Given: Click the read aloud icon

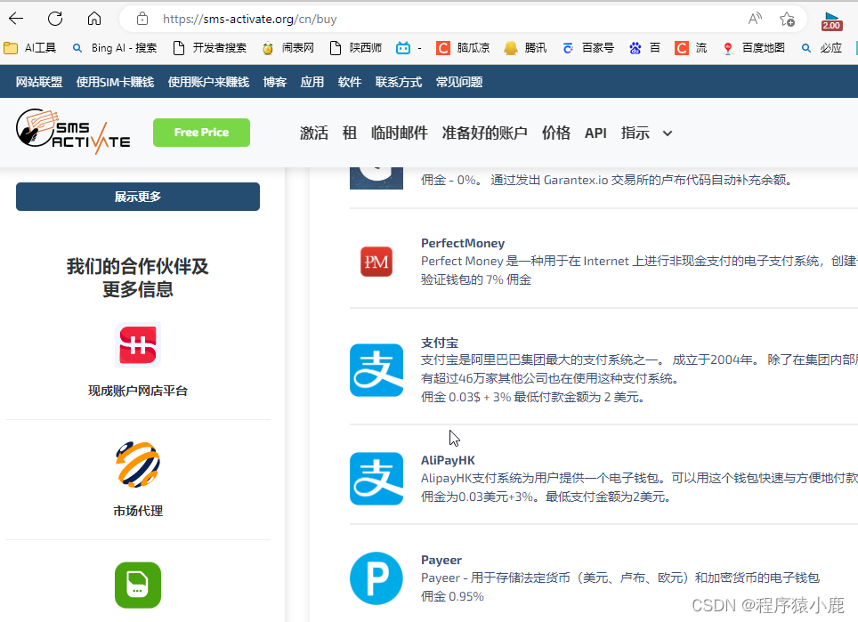Looking at the screenshot, I should 755,20.
